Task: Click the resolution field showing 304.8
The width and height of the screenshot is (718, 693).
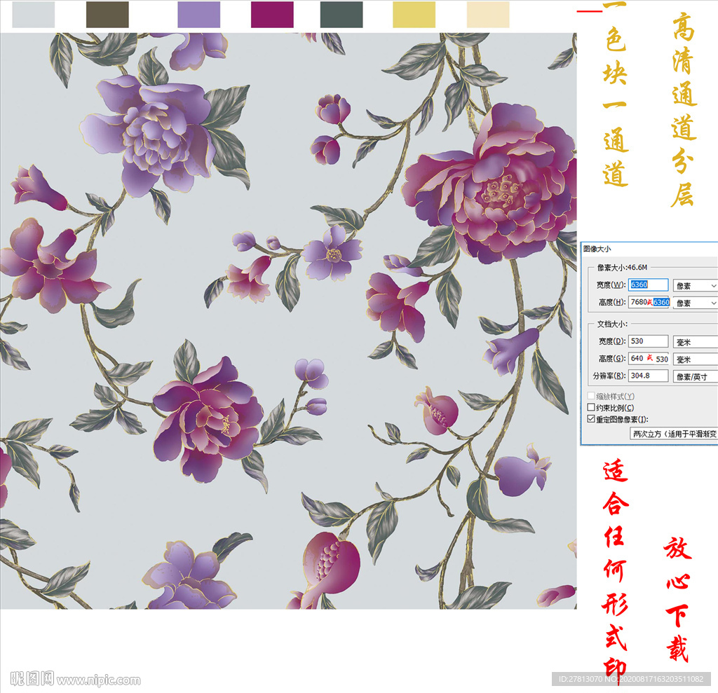Action: click(x=648, y=376)
